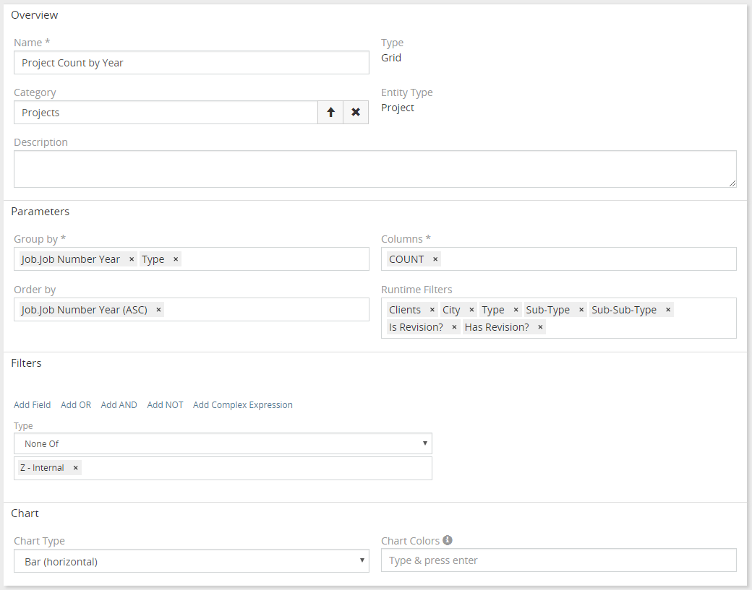This screenshot has height=590, width=752.
Task: Remove the Is Revision? runtime filter
Action: point(453,326)
